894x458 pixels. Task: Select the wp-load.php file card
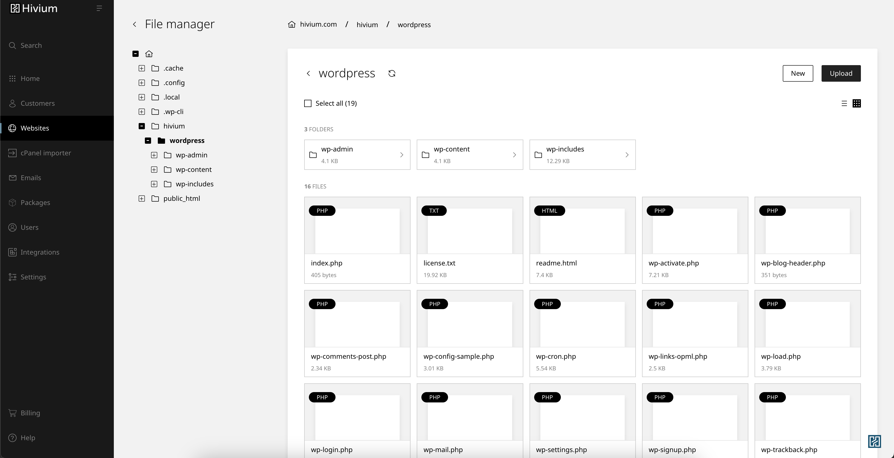[808, 333]
